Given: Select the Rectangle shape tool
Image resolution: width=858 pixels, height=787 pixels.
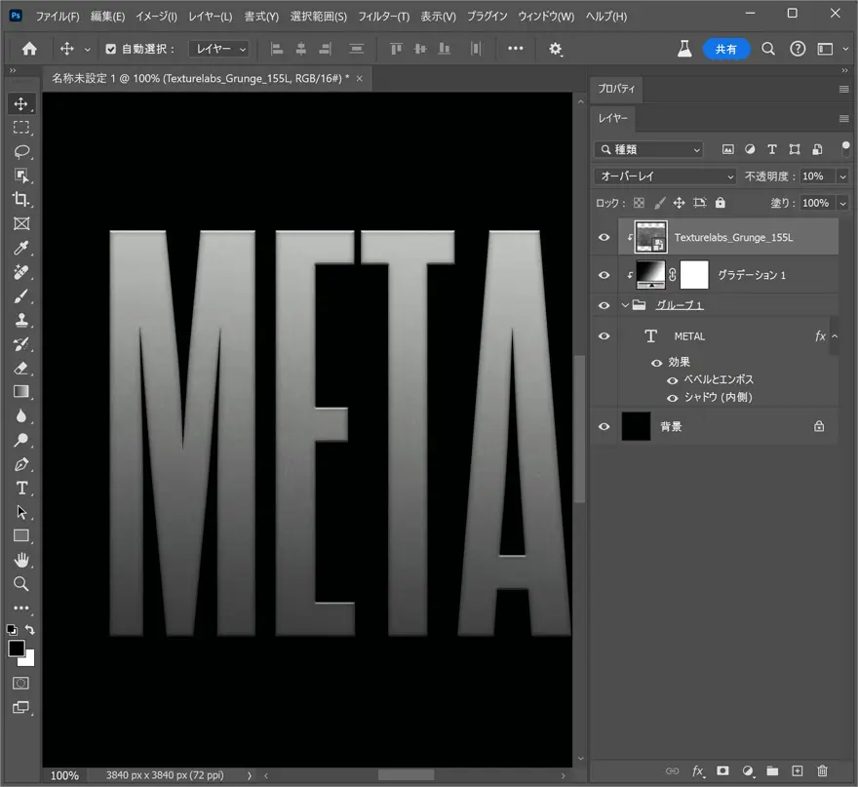Looking at the screenshot, I should click(x=20, y=535).
